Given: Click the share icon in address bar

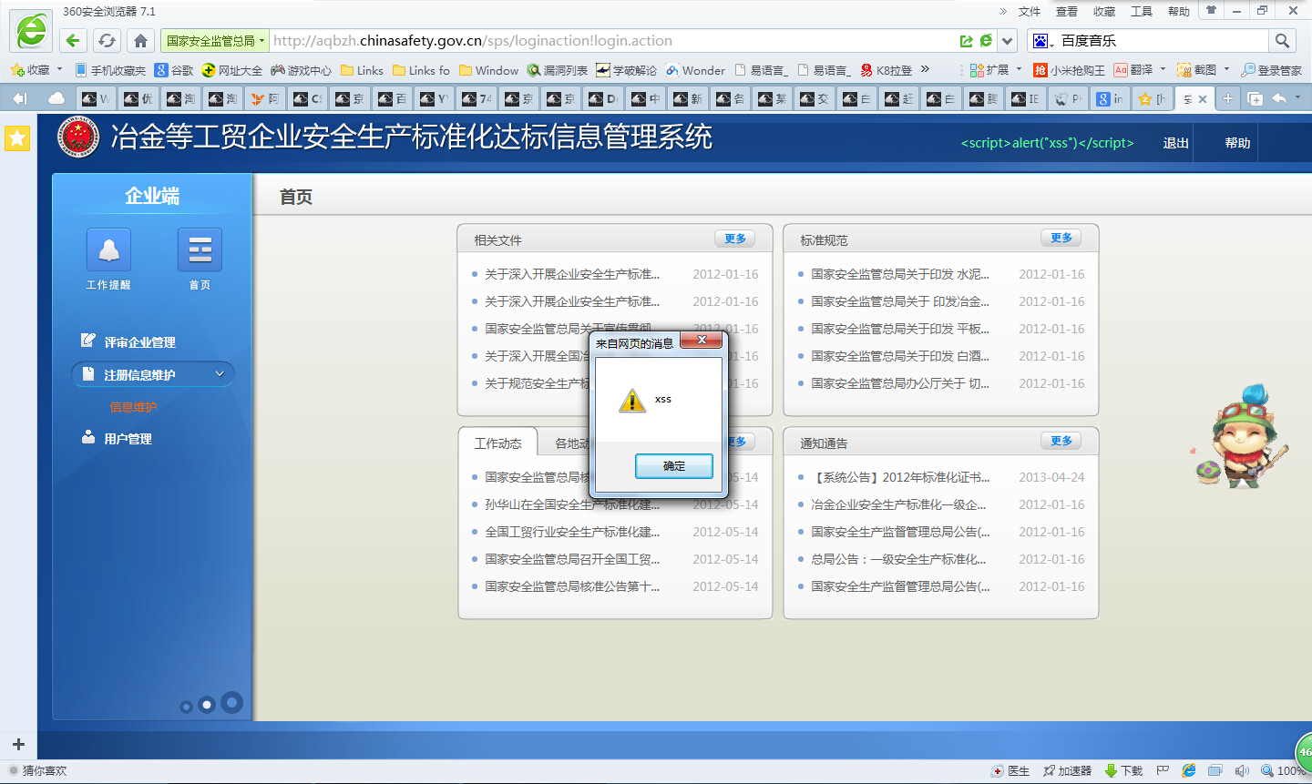Looking at the screenshot, I should coord(967,41).
